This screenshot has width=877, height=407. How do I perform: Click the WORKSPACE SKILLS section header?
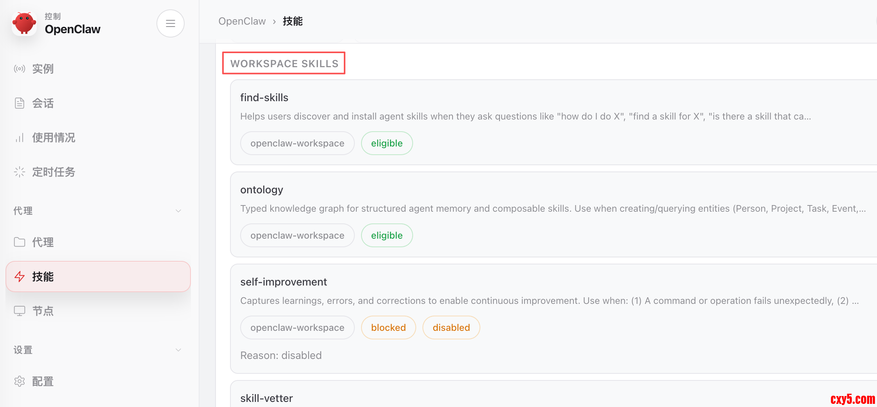(284, 64)
